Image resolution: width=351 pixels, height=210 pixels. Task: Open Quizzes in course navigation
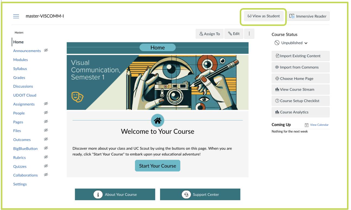click(x=20, y=166)
